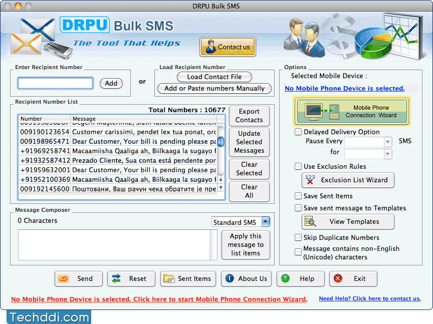Image resolution: width=433 pixels, height=324 pixels.
Task: Check Save Sent Items
Action: (298, 196)
